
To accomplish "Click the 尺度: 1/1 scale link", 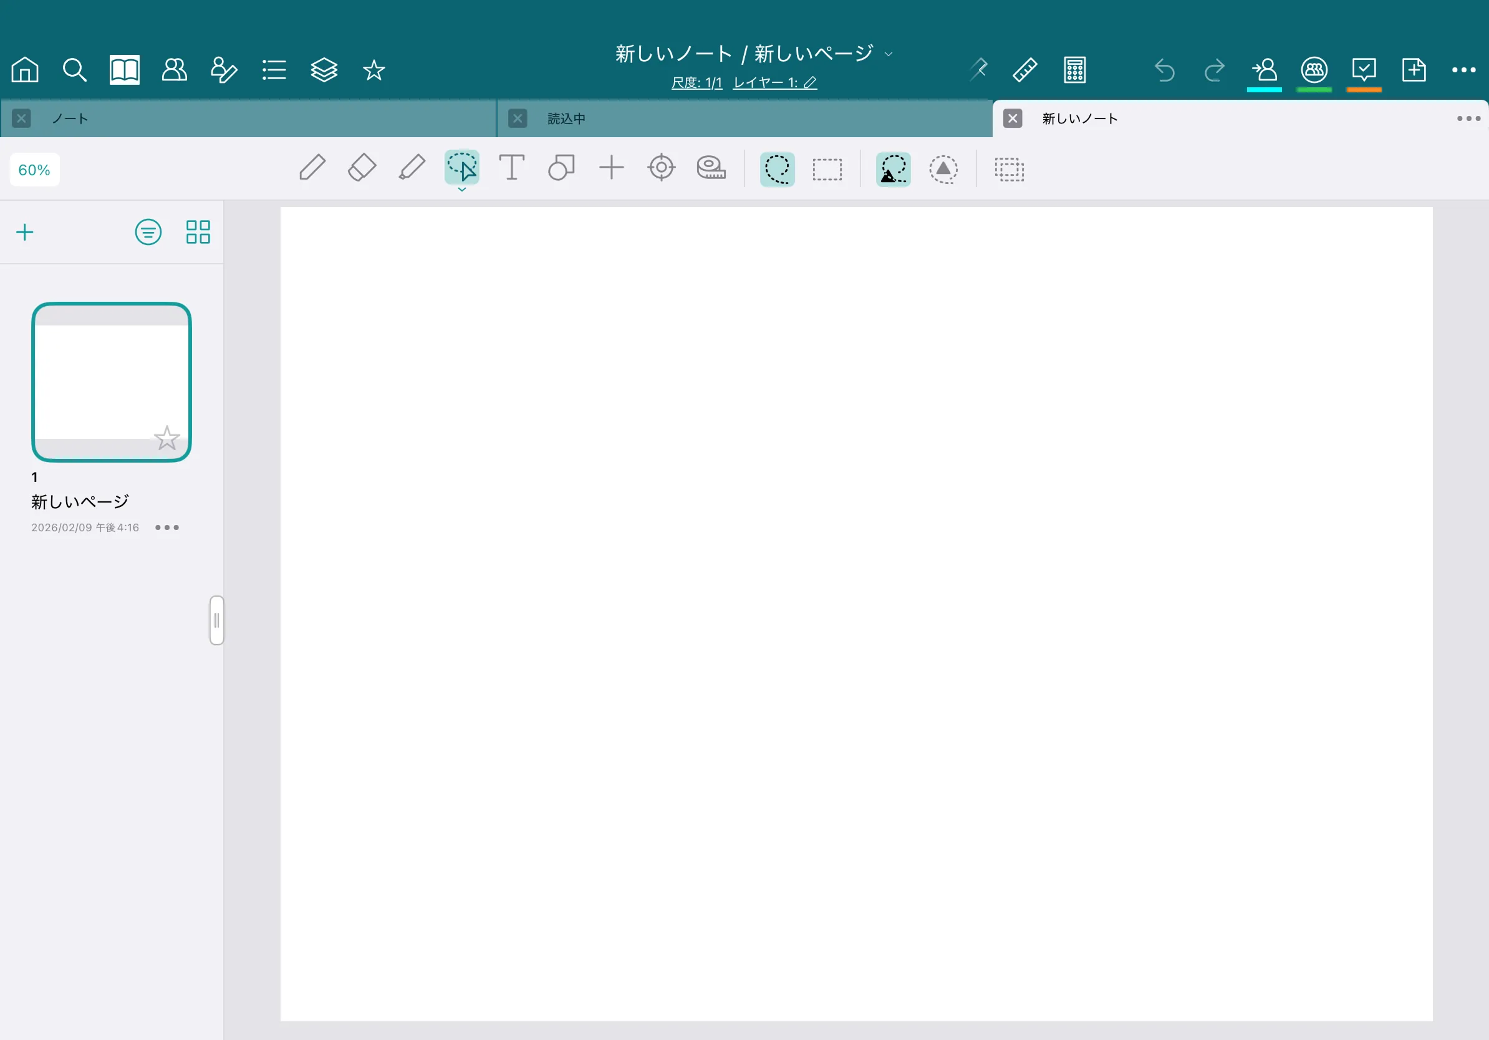I will tap(696, 83).
